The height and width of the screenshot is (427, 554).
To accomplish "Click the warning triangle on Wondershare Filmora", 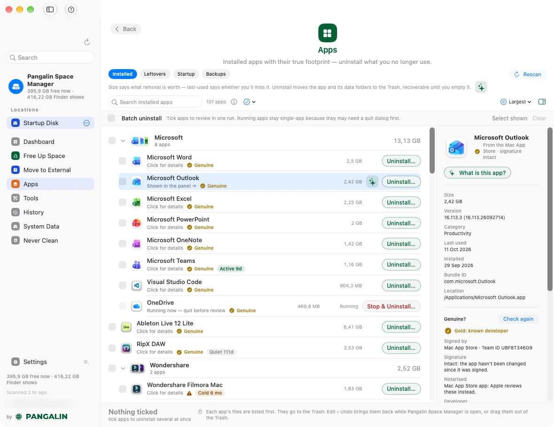I will click(189, 393).
